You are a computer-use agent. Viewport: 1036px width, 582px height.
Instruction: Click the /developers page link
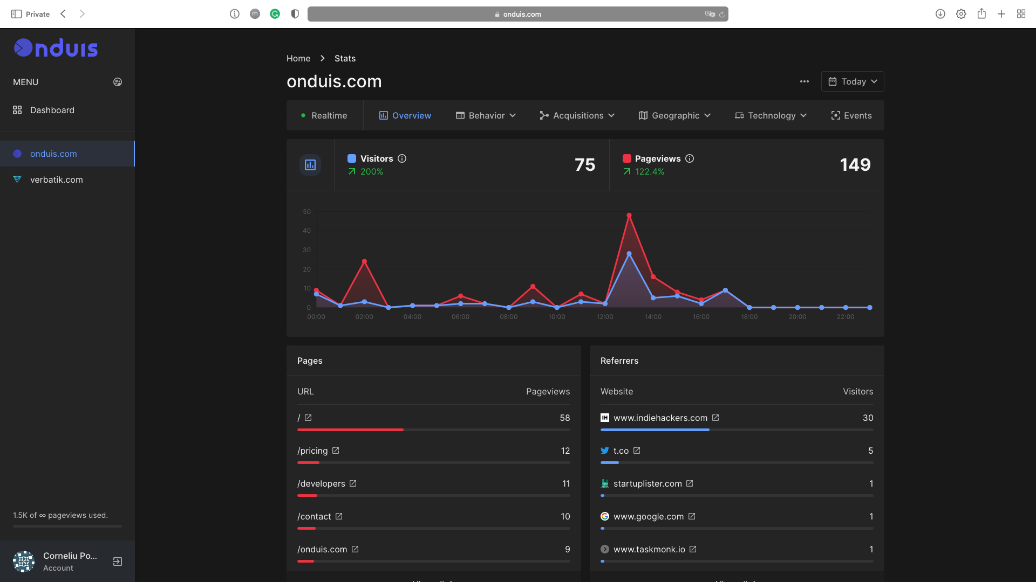pyautogui.click(x=321, y=483)
